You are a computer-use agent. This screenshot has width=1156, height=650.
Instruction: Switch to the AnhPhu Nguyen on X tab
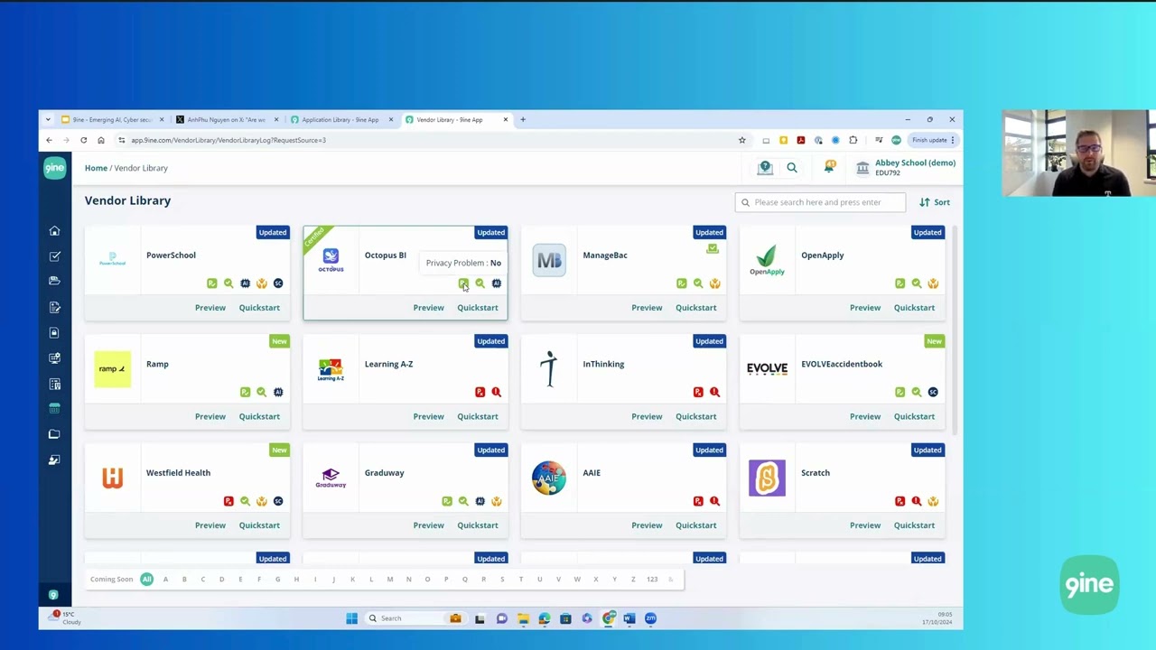tap(226, 119)
